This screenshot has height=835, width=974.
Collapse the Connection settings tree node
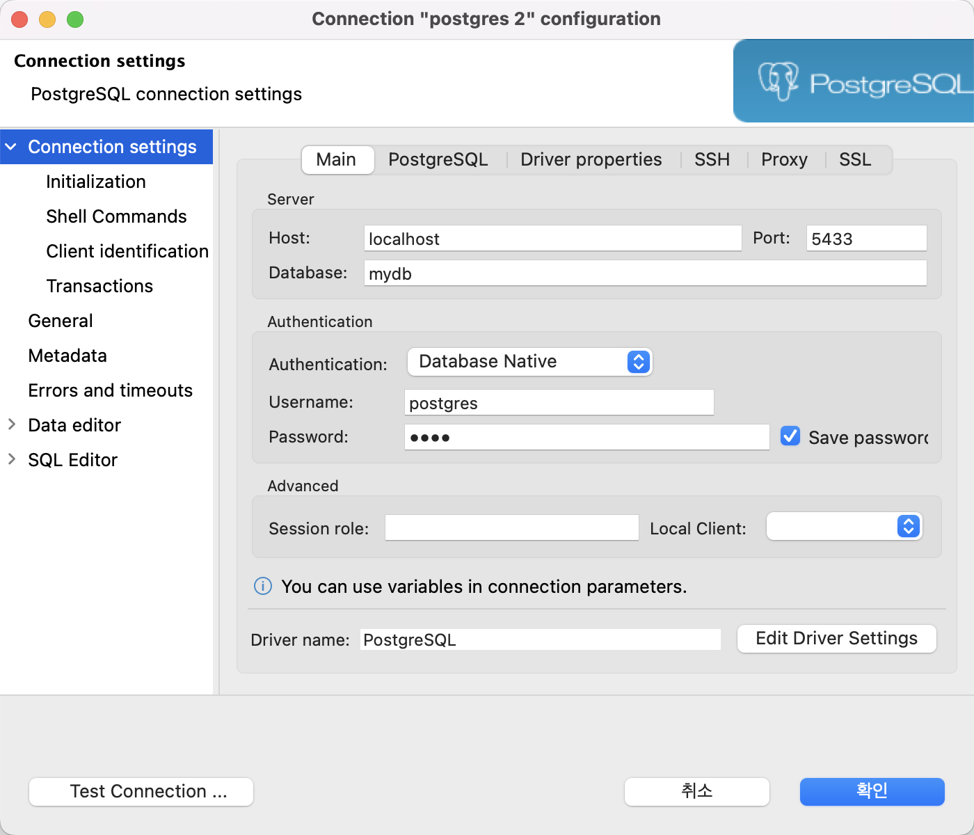[x=11, y=147]
